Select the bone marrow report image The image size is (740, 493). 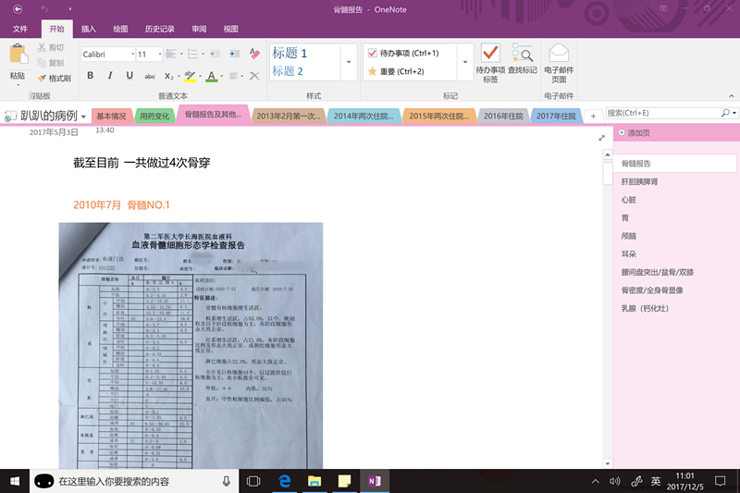pyautogui.click(x=191, y=346)
